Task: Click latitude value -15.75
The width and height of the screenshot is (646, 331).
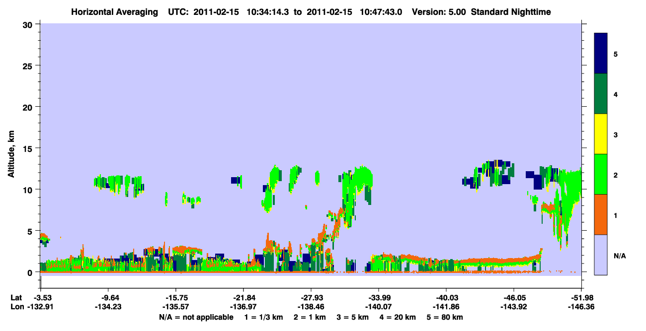Action: tap(176, 298)
